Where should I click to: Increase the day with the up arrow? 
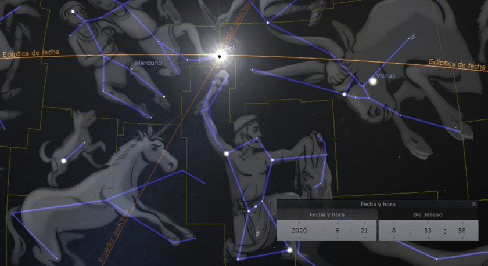[x=364, y=223]
